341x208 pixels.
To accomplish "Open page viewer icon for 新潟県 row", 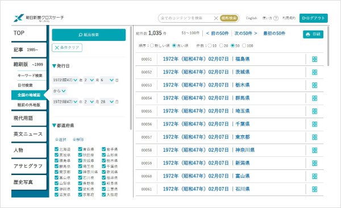I will 314,163.
